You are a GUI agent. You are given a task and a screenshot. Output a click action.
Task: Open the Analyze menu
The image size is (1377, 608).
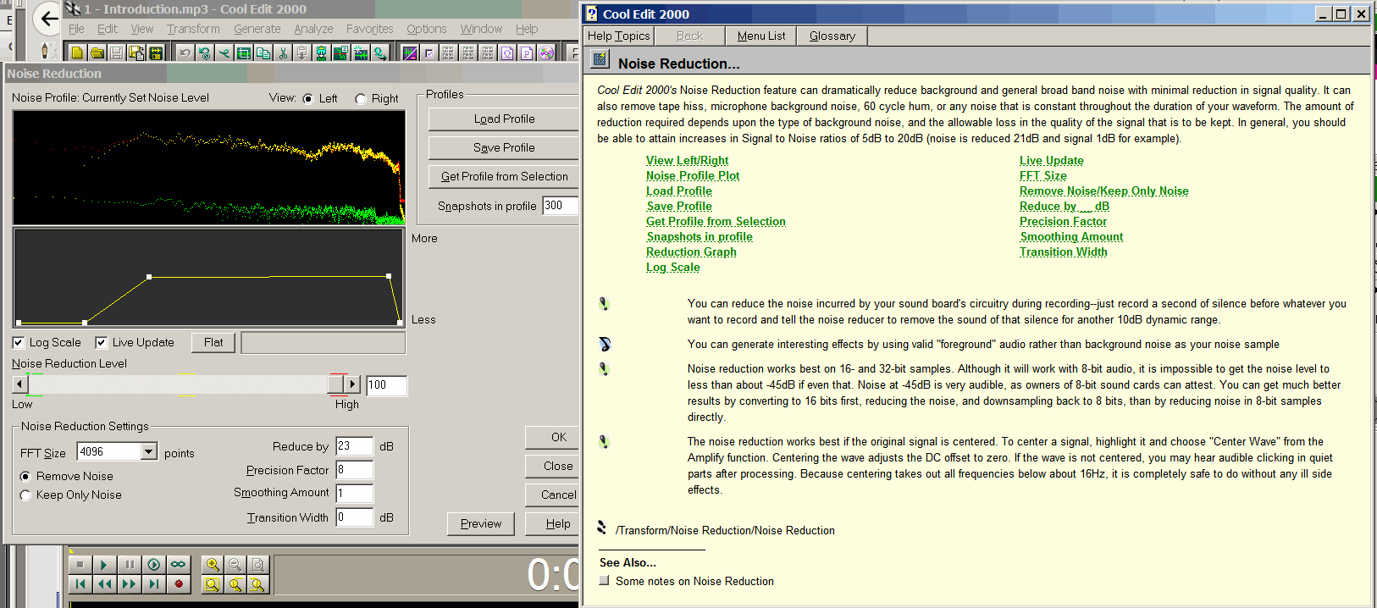coord(313,29)
